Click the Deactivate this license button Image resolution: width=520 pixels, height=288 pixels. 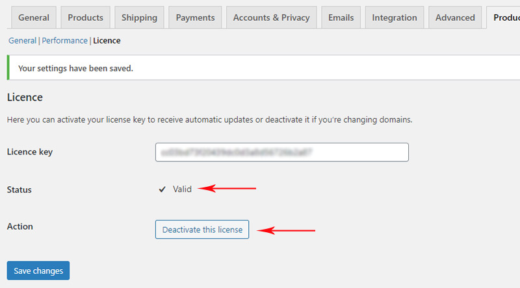[x=202, y=230]
